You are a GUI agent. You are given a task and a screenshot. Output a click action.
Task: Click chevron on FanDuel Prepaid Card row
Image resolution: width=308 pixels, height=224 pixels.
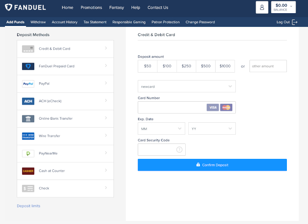pos(106,66)
